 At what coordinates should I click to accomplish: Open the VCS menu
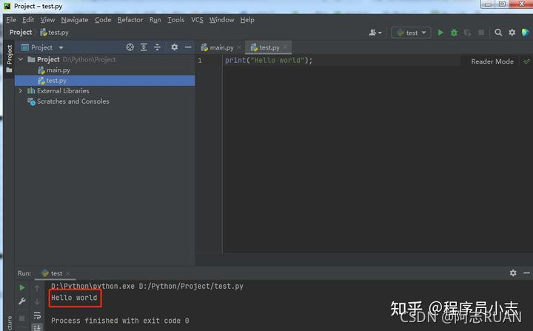(197, 20)
